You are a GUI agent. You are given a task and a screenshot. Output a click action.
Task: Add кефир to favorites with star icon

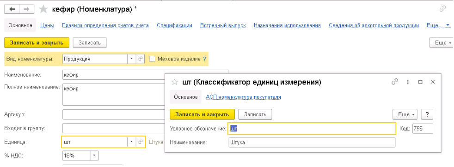tap(43, 9)
